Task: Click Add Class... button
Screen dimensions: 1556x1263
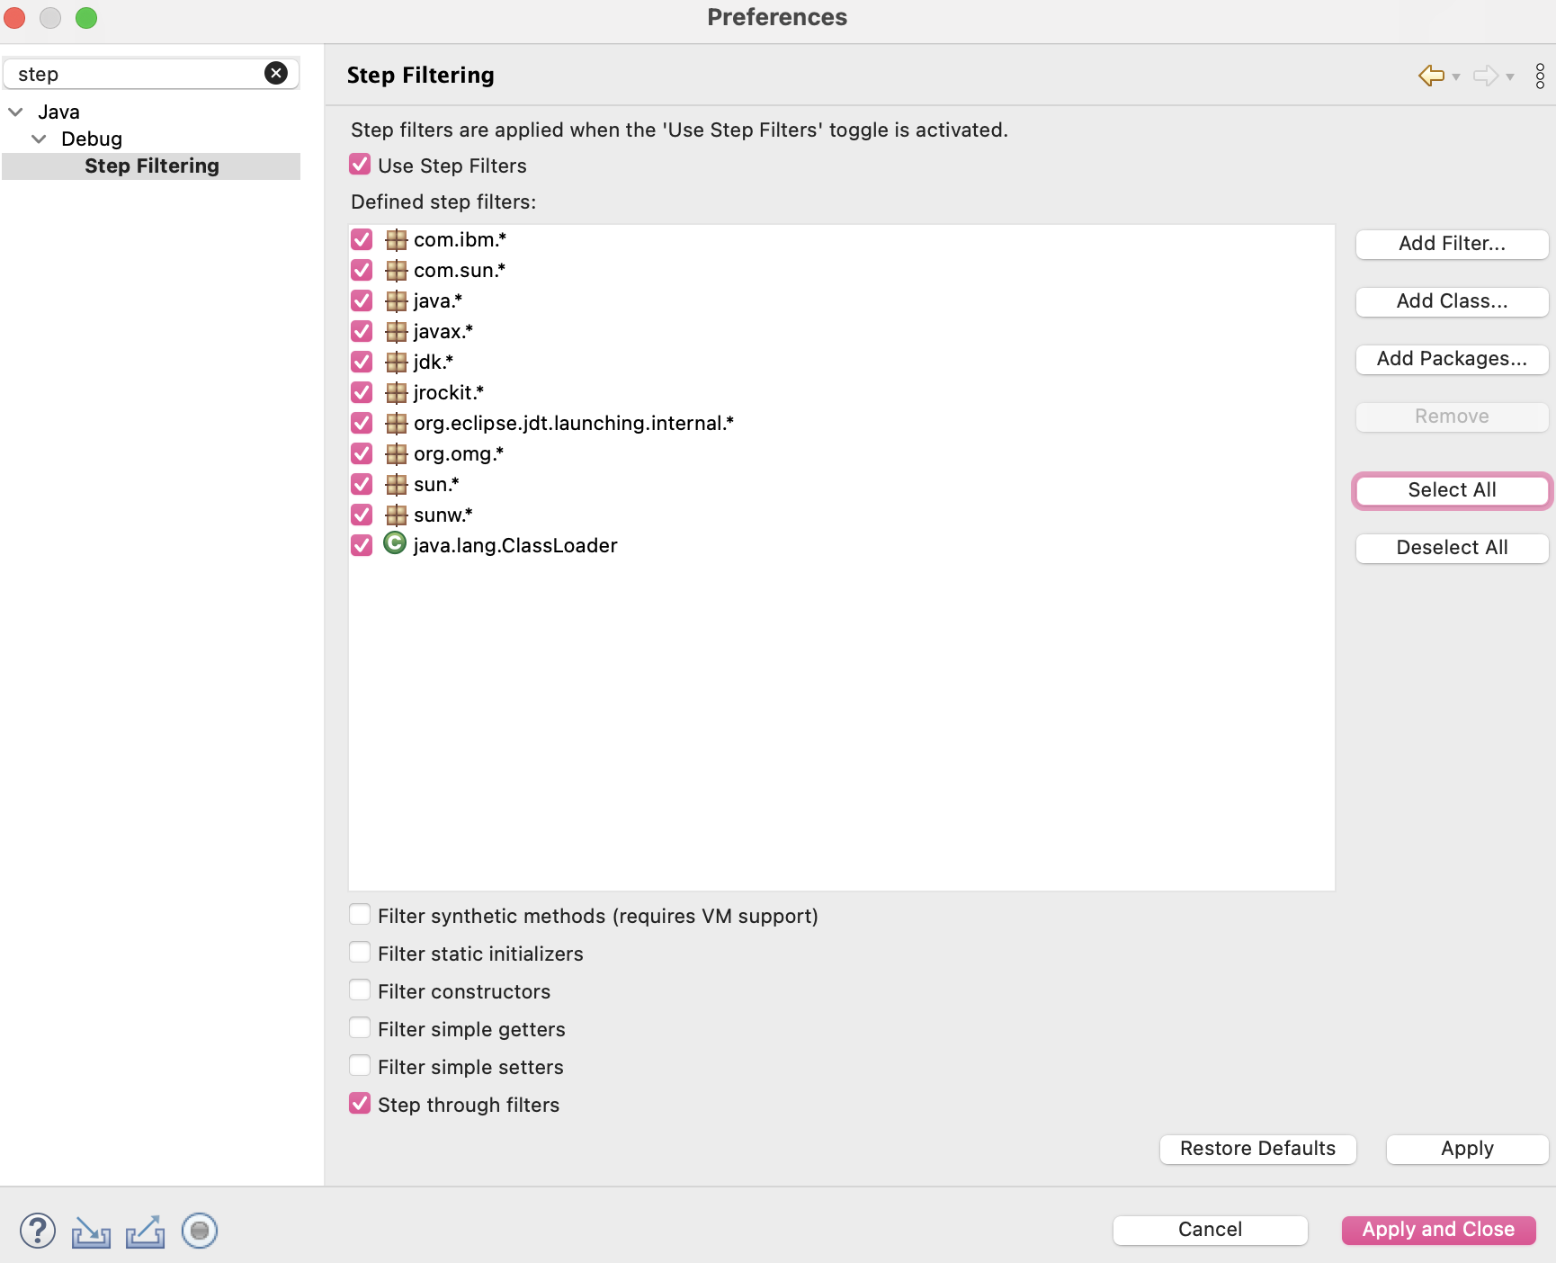Action: 1452,301
